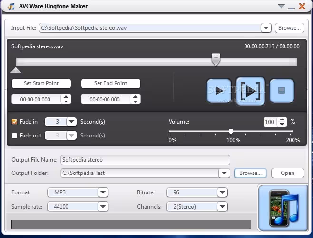Minimize the Ringtone Maker window

pyautogui.click(x=292, y=8)
